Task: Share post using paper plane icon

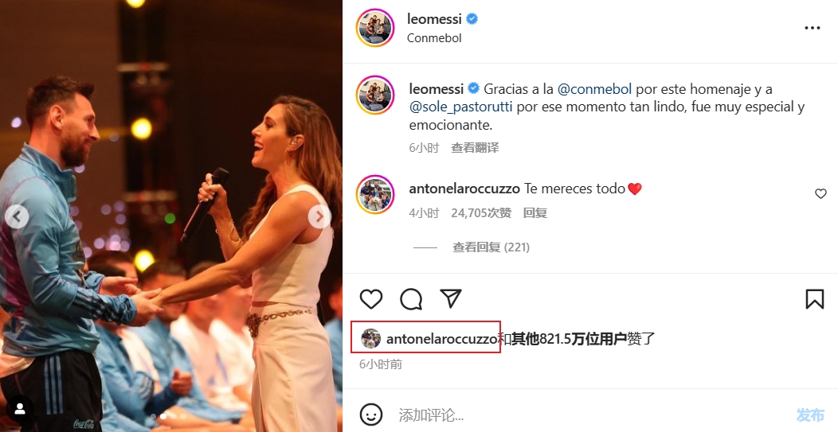Action: tap(451, 298)
